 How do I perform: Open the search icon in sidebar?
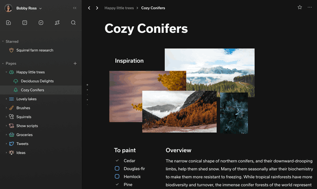pos(73,22)
